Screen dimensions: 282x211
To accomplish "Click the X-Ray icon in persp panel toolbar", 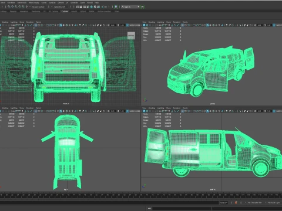I will [x=244, y=25].
